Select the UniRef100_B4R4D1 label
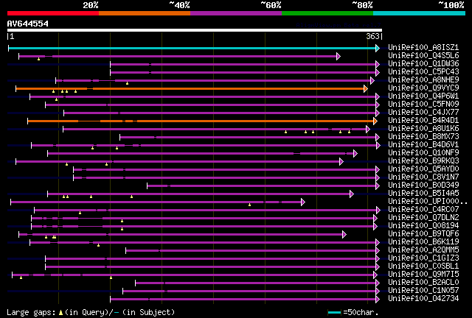The height and width of the screenshot is (318, 472). 423,121
